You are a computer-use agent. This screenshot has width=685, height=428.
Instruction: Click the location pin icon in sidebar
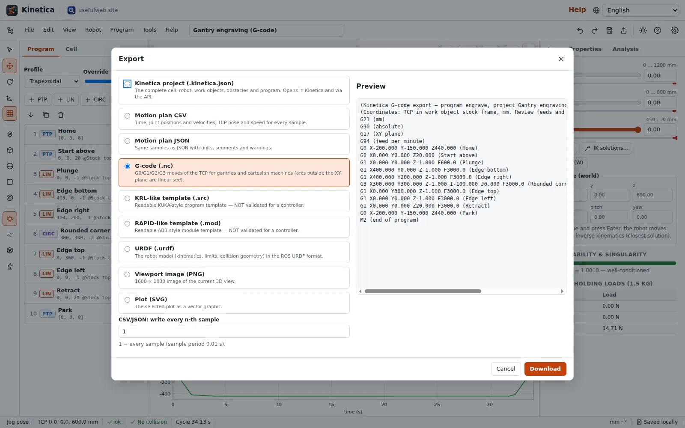10,134
